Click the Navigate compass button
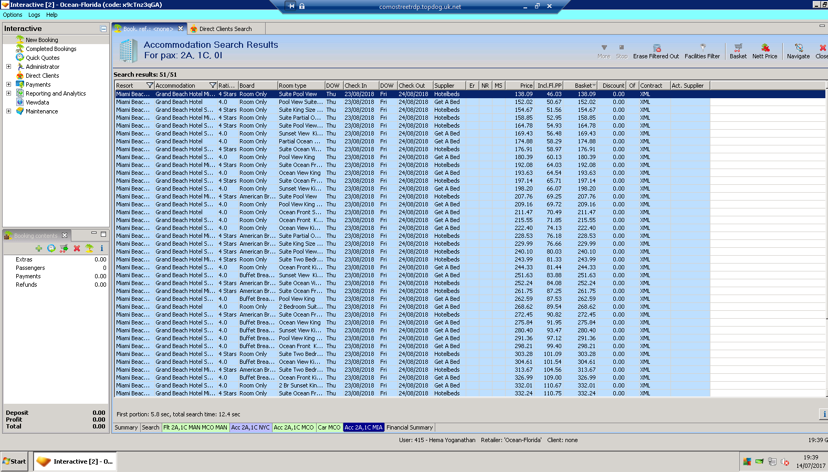Viewport: 828px width, 472px height. 798,51
